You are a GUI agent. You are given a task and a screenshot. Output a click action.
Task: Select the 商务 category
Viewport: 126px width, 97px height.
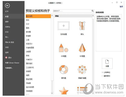tap(27, 20)
